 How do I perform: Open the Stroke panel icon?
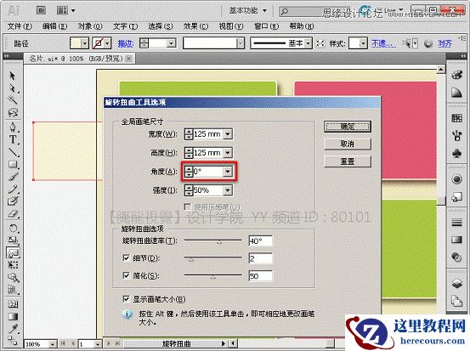456,222
